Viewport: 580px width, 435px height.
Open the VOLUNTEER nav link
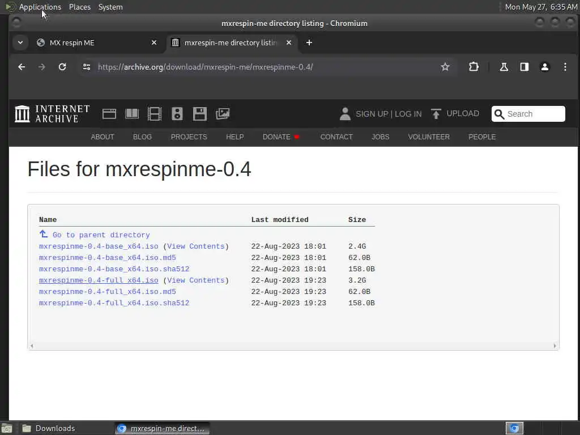[429, 137]
